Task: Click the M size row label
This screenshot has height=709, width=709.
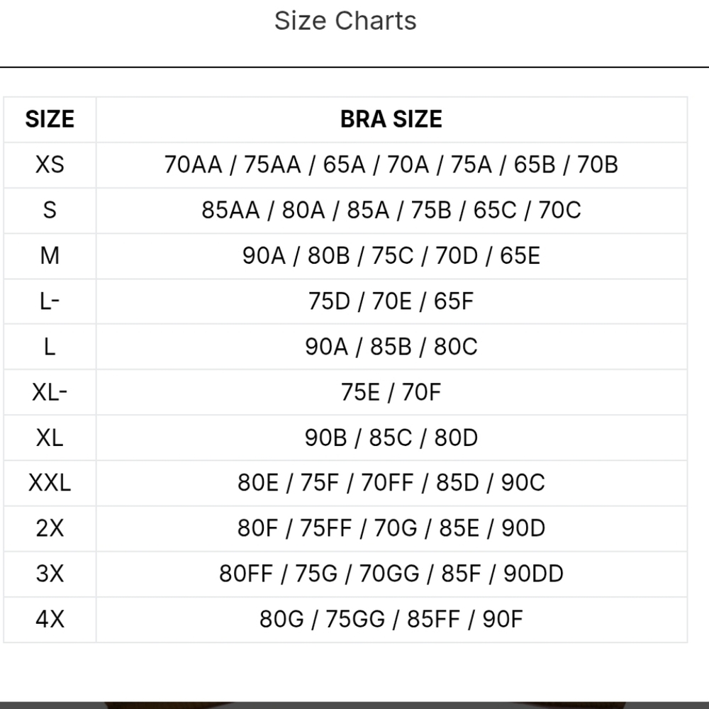Action: tap(50, 255)
